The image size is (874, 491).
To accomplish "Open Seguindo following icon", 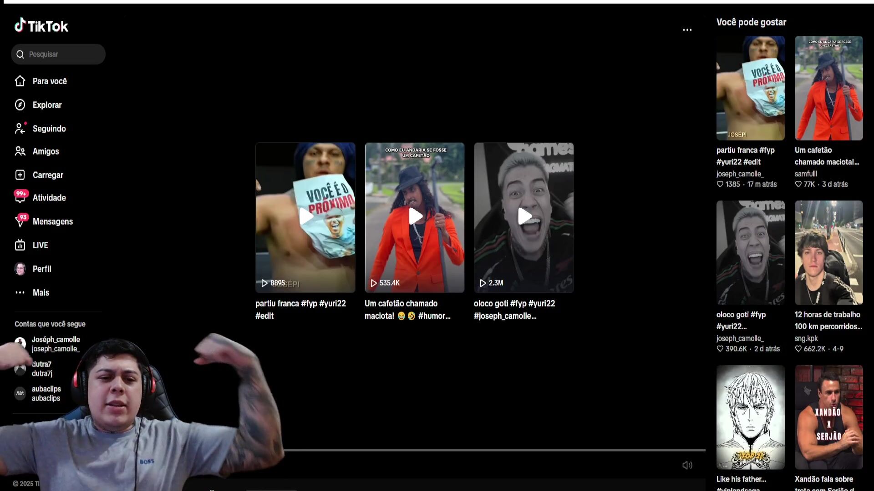I will 20,128.
